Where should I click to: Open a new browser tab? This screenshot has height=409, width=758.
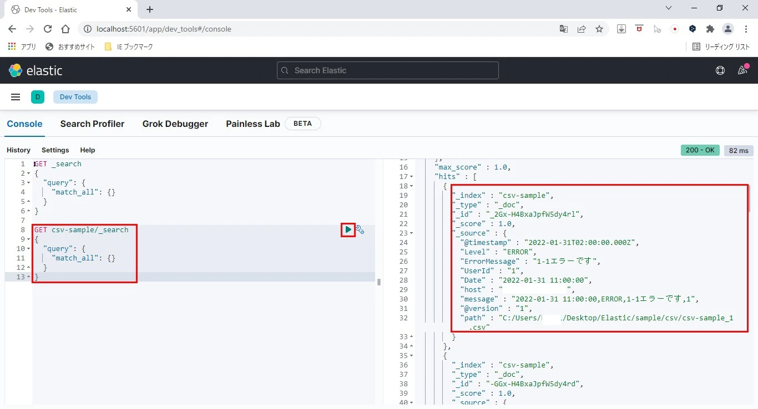click(150, 9)
